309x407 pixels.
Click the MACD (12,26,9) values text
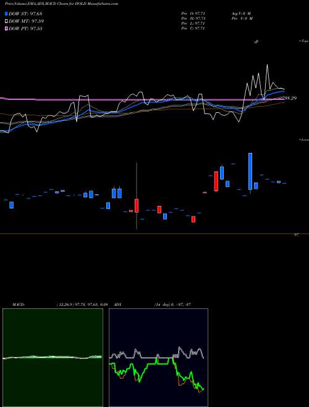[82, 305]
